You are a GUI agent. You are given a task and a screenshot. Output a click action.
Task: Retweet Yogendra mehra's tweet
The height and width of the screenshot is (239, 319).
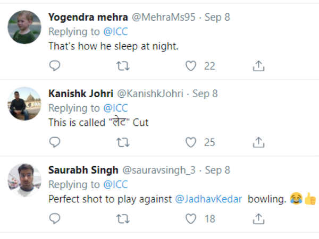(123, 66)
